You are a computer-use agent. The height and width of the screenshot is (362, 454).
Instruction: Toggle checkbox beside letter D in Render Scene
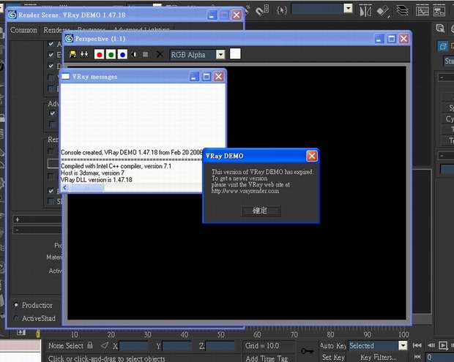tap(51, 66)
